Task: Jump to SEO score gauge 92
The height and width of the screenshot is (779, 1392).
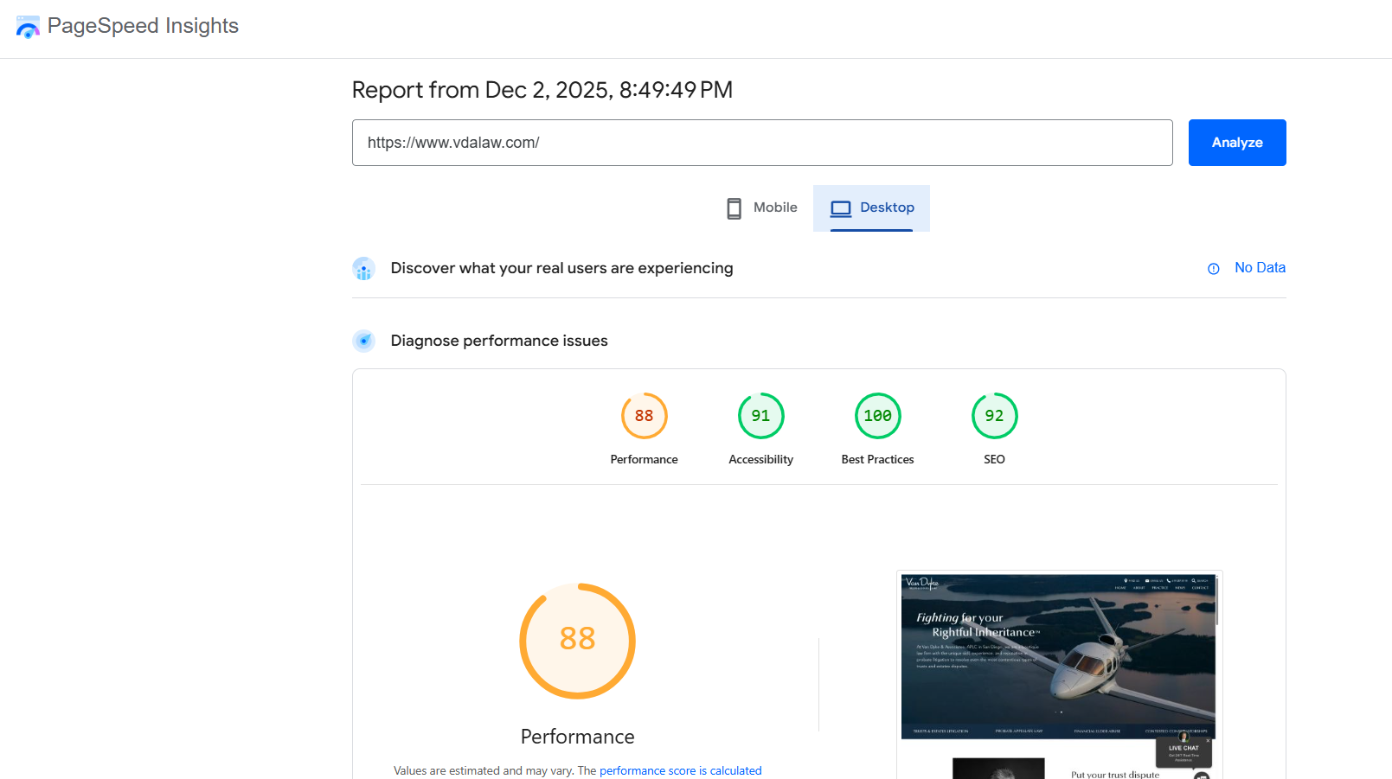Action: point(995,416)
